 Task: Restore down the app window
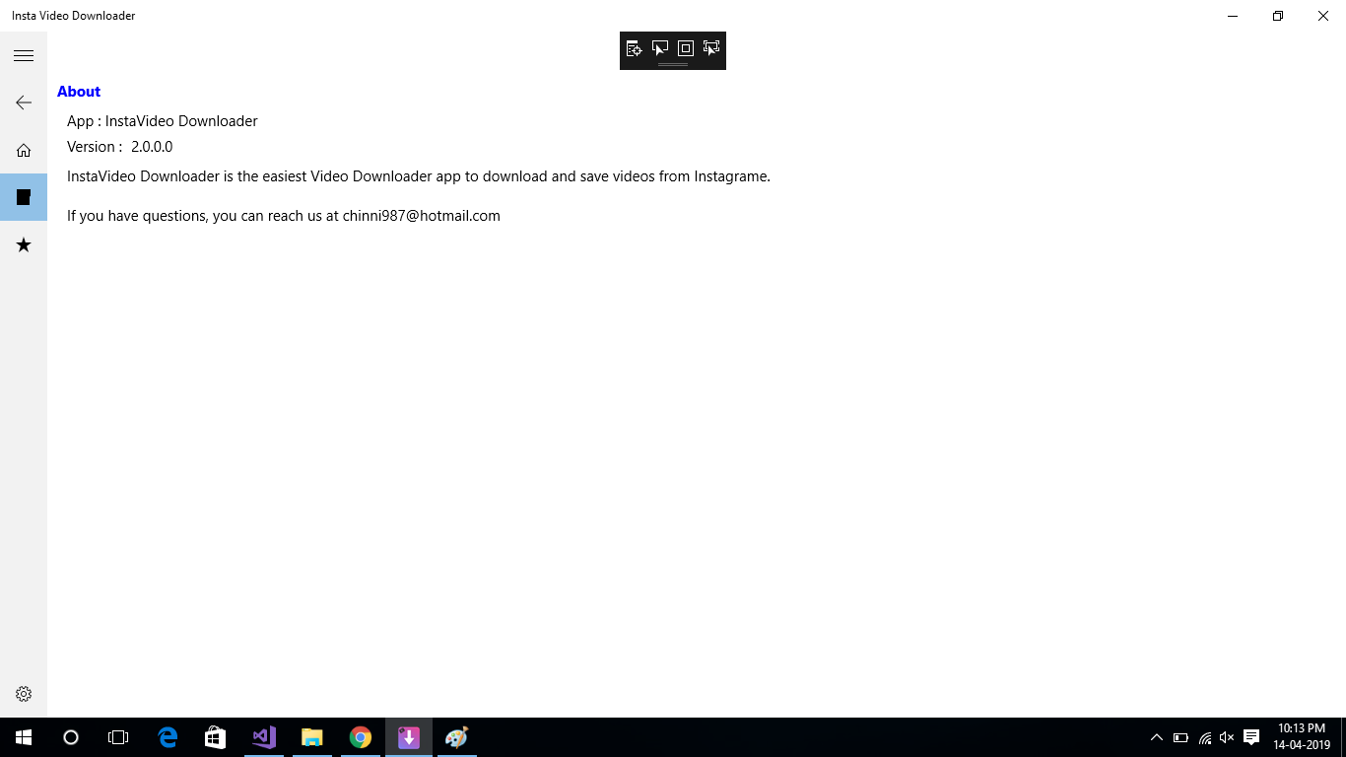tap(1278, 16)
